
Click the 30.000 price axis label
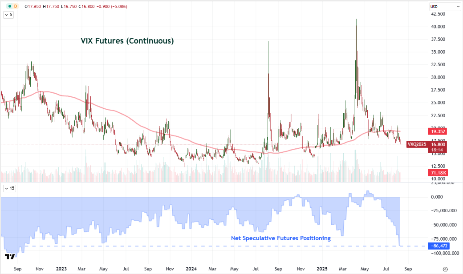pos(438,77)
